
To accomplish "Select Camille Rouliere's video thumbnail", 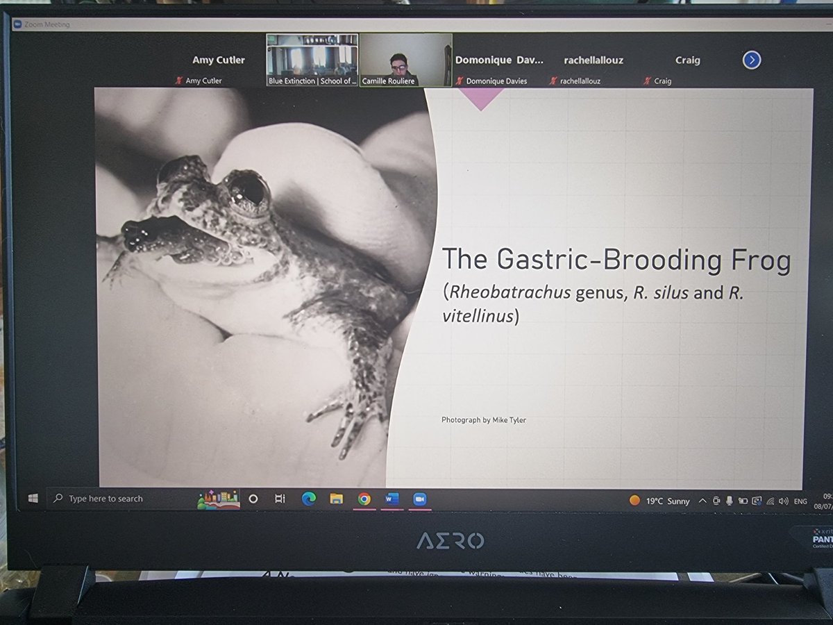I will (x=406, y=60).
